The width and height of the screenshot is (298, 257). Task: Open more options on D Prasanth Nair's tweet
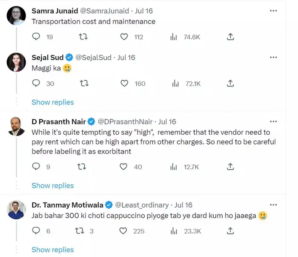[273, 121]
